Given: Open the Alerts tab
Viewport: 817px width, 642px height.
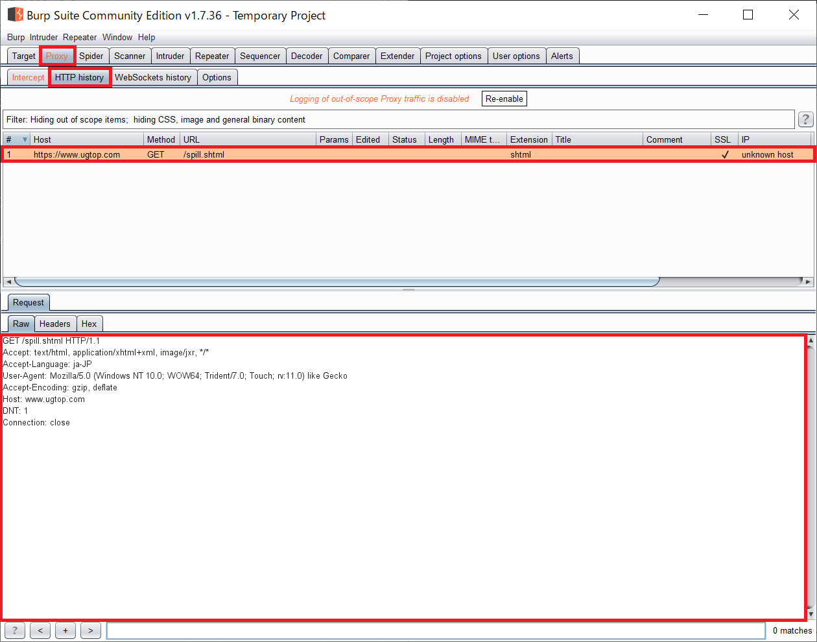Looking at the screenshot, I should pyautogui.click(x=562, y=56).
